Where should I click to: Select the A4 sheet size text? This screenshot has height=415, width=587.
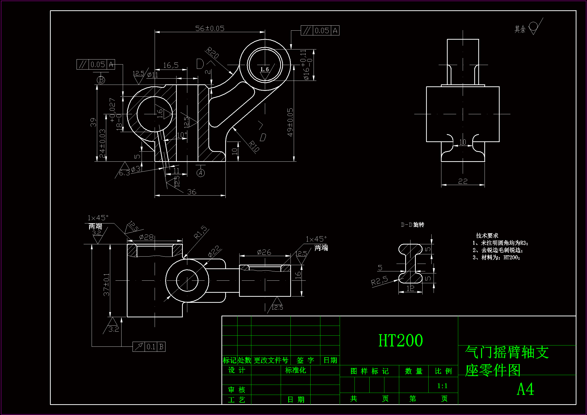[525, 389]
